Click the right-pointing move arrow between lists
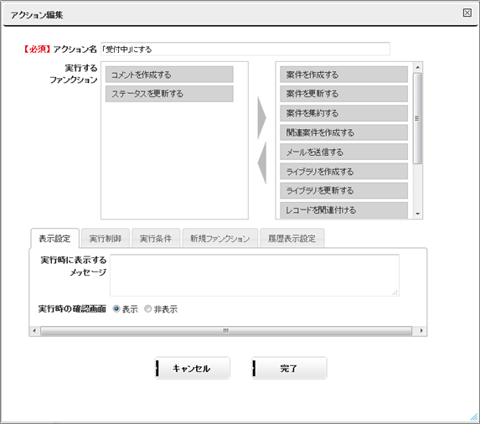Screen dimensions: 480x424 261,118
